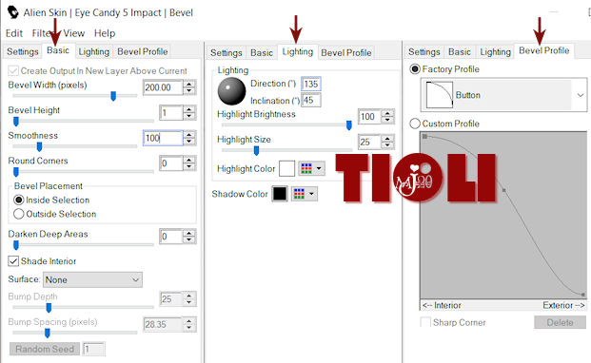Click the Button profile curve thumbnail
Image resolution: width=591 pixels, height=363 pixels.
tap(439, 95)
